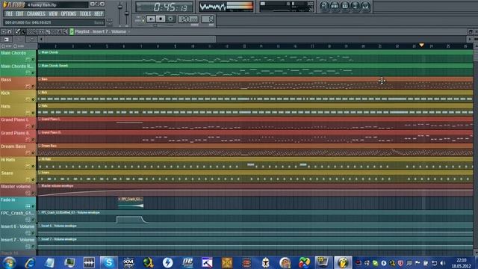The width and height of the screenshot is (478, 269).
Task: Open the Mixer window shortcut button
Action: (365, 6)
